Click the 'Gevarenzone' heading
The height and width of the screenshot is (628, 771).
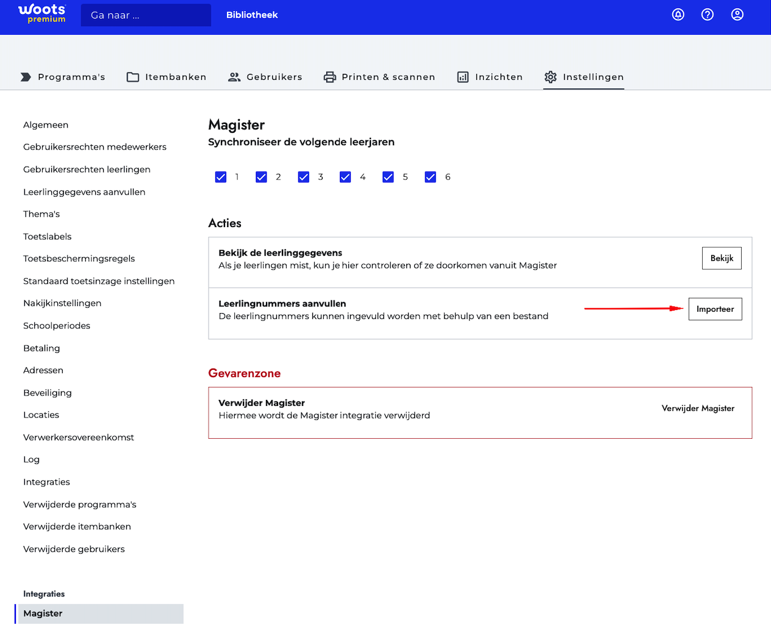tap(245, 374)
